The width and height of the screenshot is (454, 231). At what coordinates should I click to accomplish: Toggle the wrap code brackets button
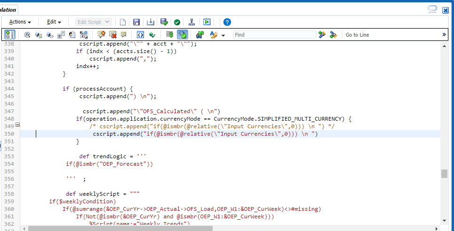(x=140, y=35)
